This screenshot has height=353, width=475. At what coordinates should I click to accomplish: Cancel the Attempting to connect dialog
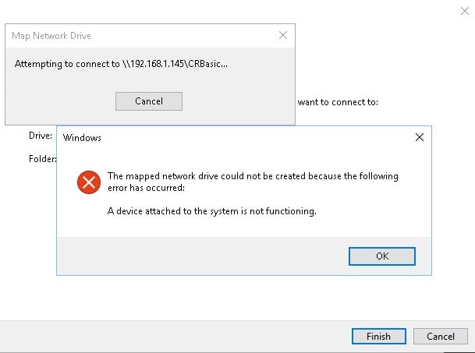point(149,101)
